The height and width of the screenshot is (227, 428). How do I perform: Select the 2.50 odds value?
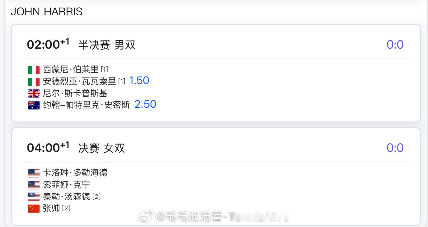145,104
